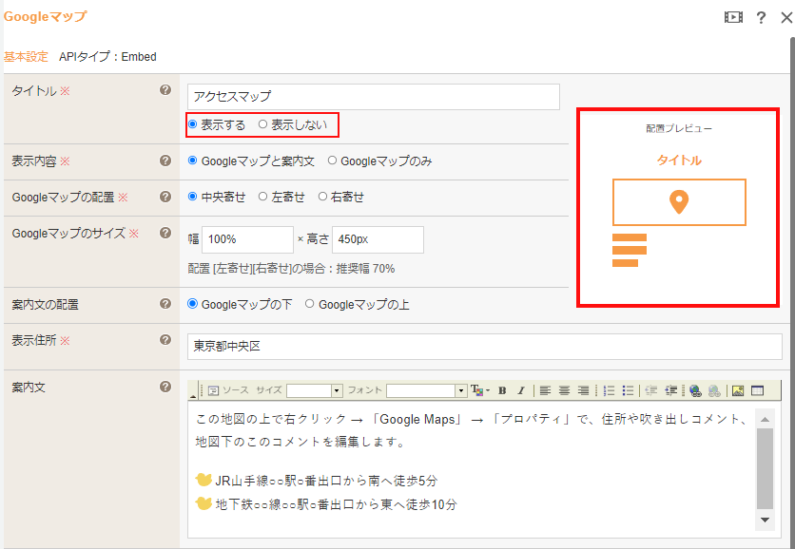
Task: Decrease indent in editor toolbar
Action: click(651, 390)
